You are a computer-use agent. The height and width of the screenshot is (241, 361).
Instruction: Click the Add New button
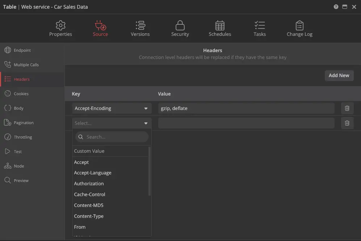tap(339, 75)
